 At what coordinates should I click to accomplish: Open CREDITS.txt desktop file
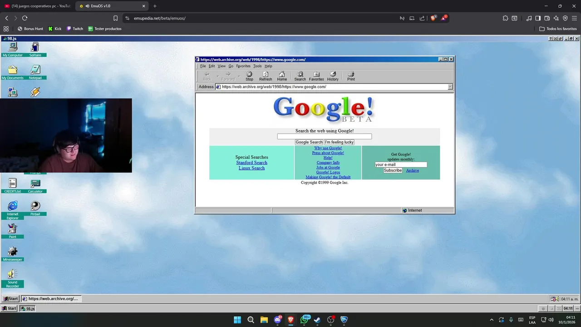coord(12,186)
